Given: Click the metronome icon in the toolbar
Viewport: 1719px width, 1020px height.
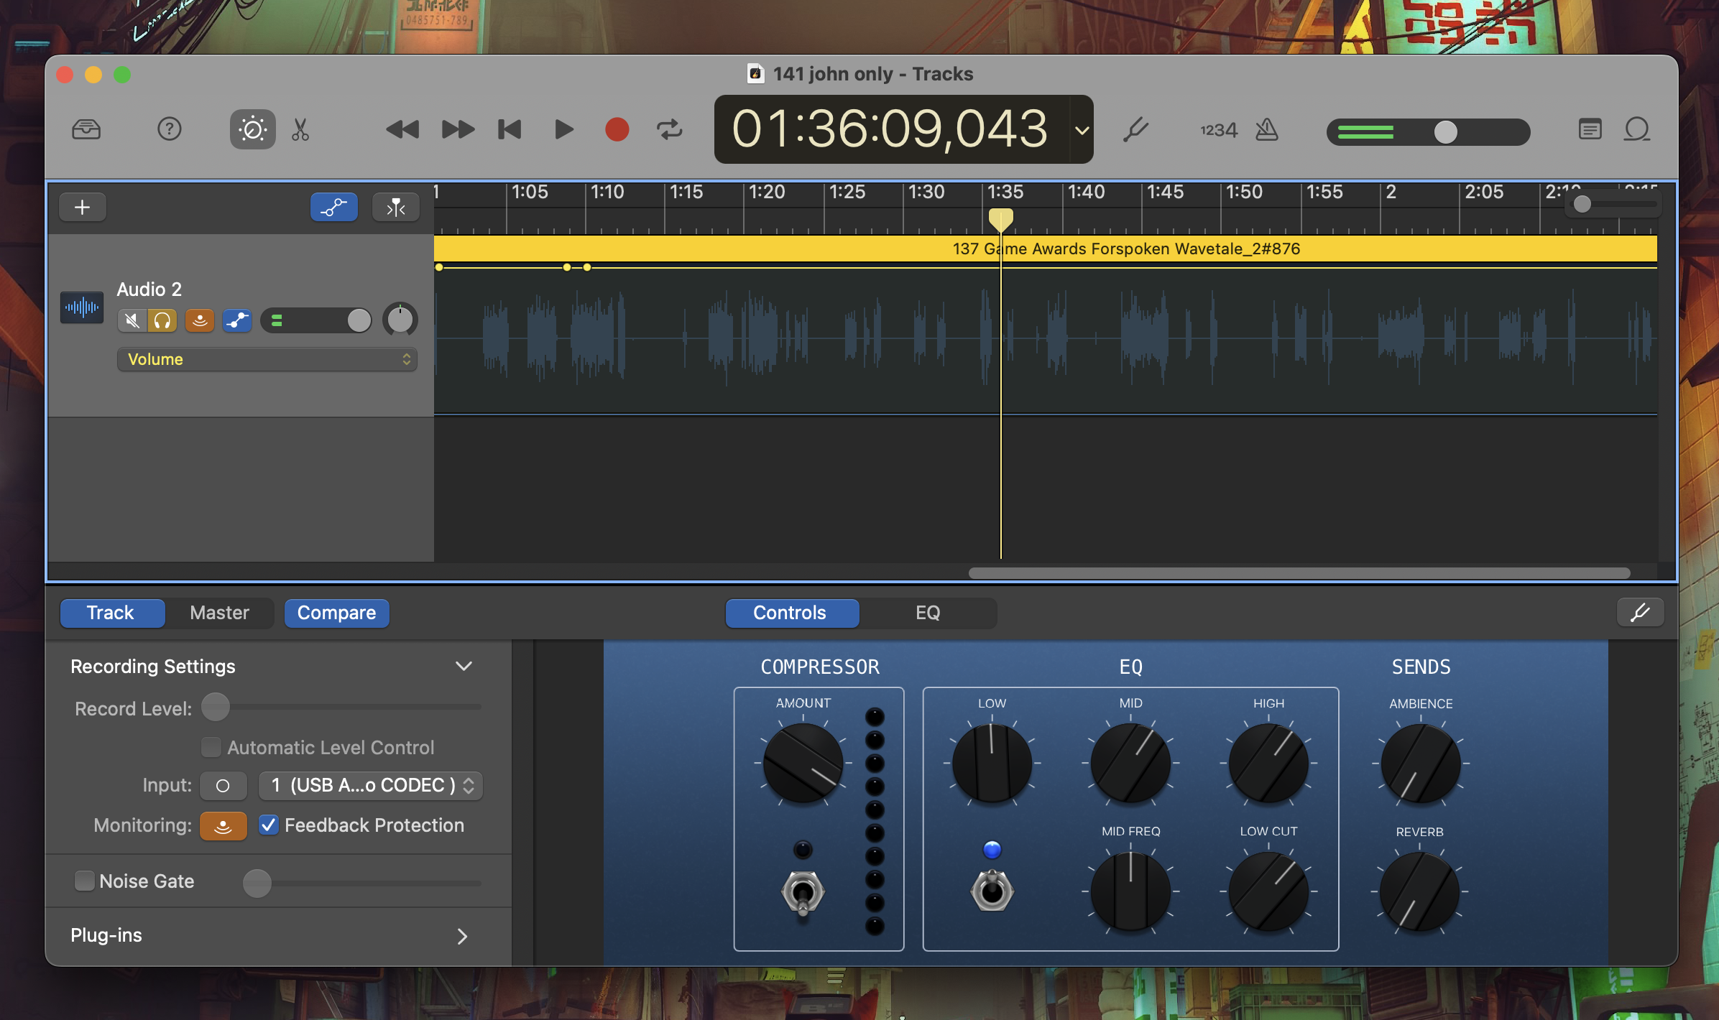Looking at the screenshot, I should pyautogui.click(x=1267, y=130).
